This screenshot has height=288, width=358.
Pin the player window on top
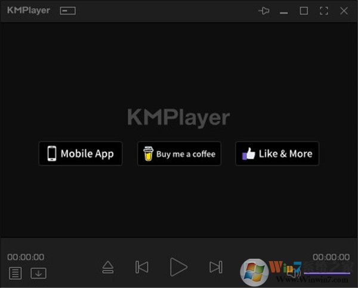click(x=264, y=11)
